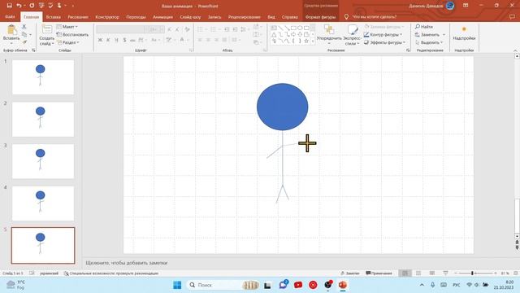520x293 pixels.
Task: Click the Format Painter brush icon
Action: [24, 42]
